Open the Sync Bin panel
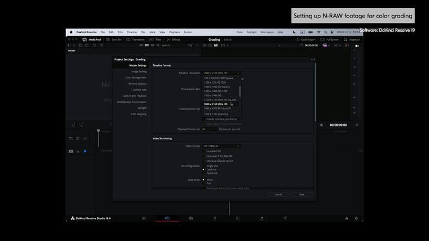429x241 pixels. pos(114,40)
